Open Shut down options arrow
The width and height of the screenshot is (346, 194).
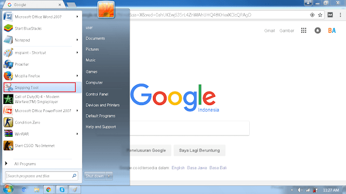click(x=109, y=176)
